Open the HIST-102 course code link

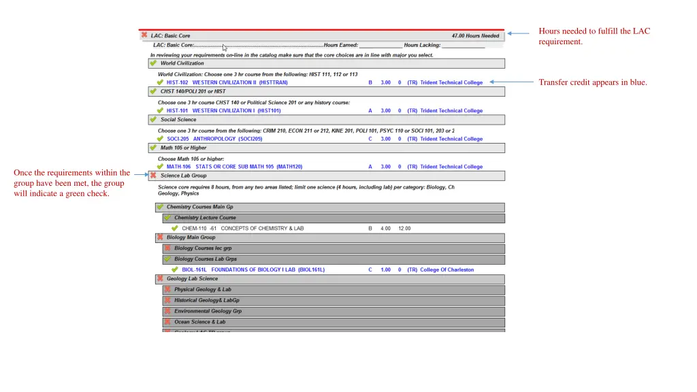click(177, 82)
